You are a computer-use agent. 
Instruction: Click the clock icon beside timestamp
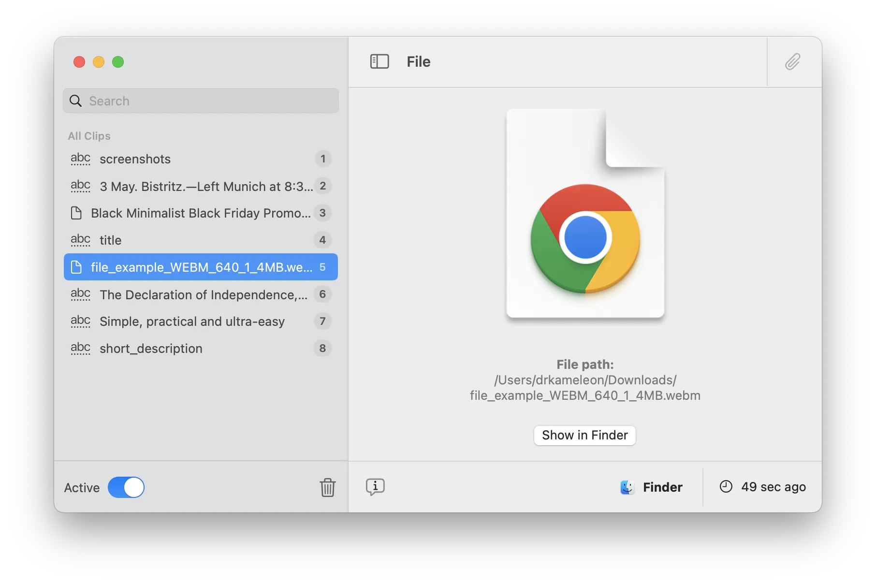(x=726, y=487)
